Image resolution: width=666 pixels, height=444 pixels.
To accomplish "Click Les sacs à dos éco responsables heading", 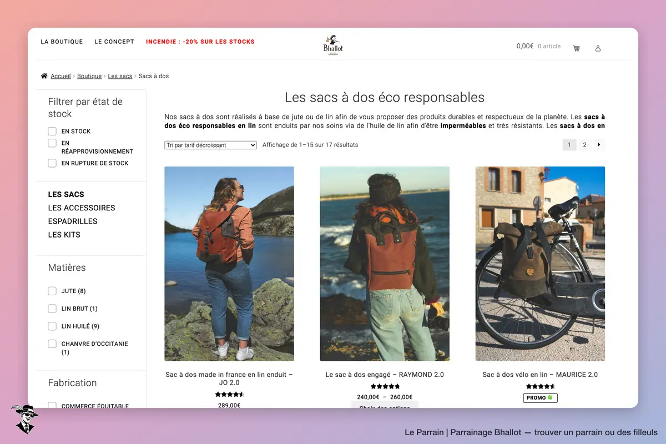I will (x=385, y=98).
